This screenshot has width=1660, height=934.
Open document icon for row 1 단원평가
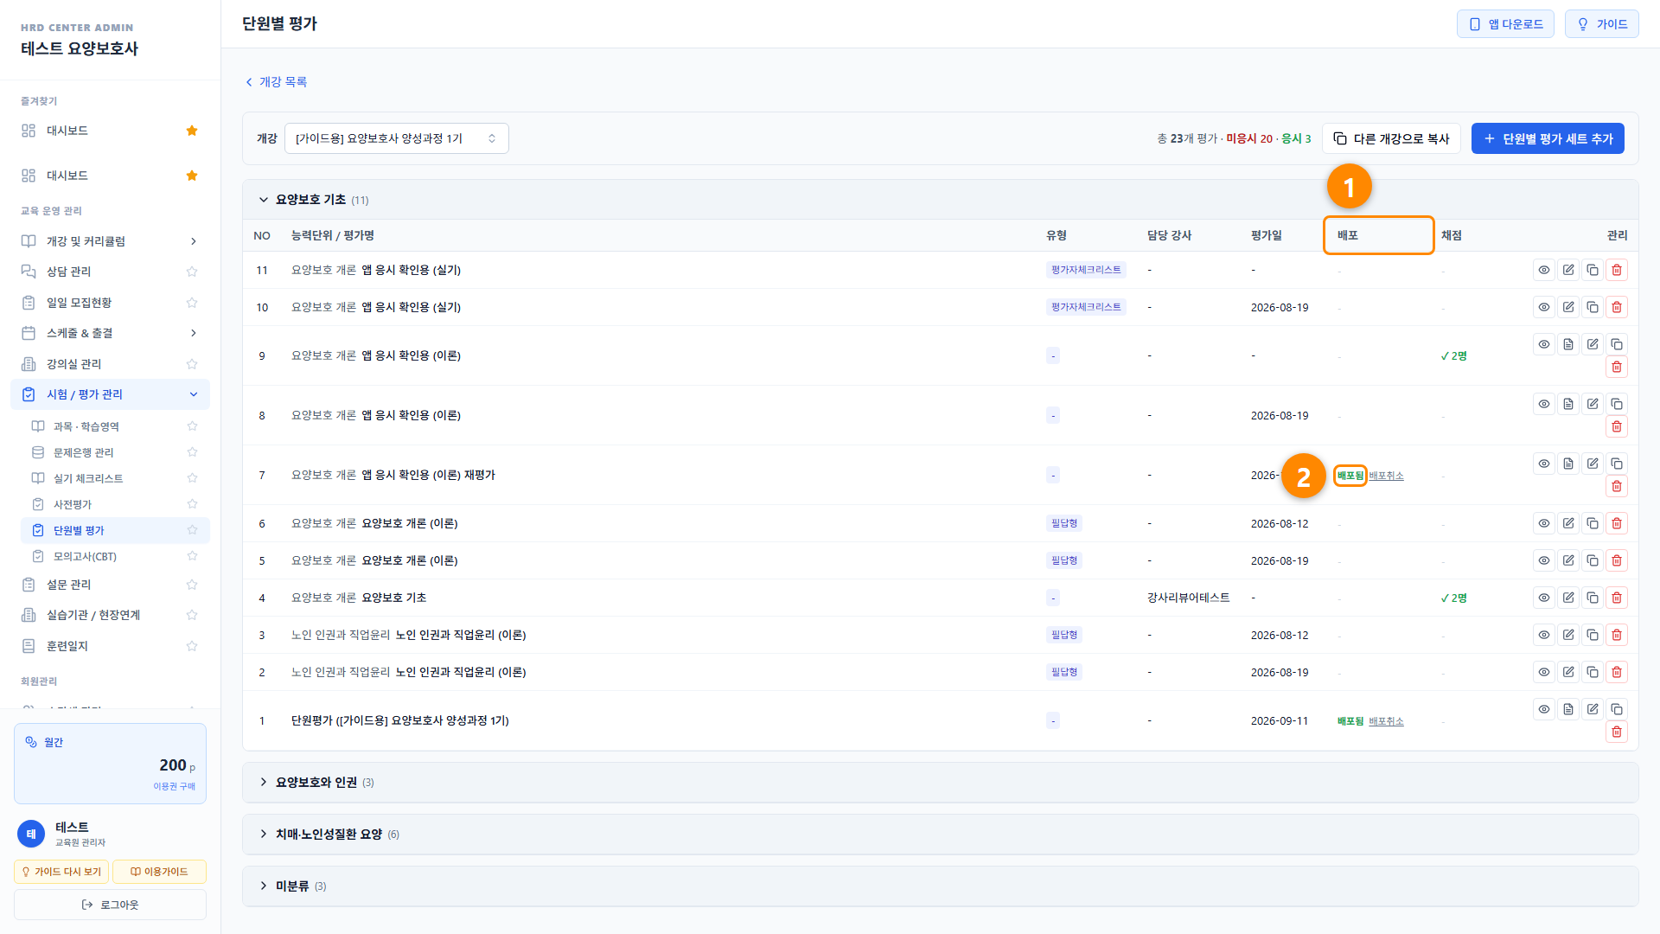(x=1567, y=709)
